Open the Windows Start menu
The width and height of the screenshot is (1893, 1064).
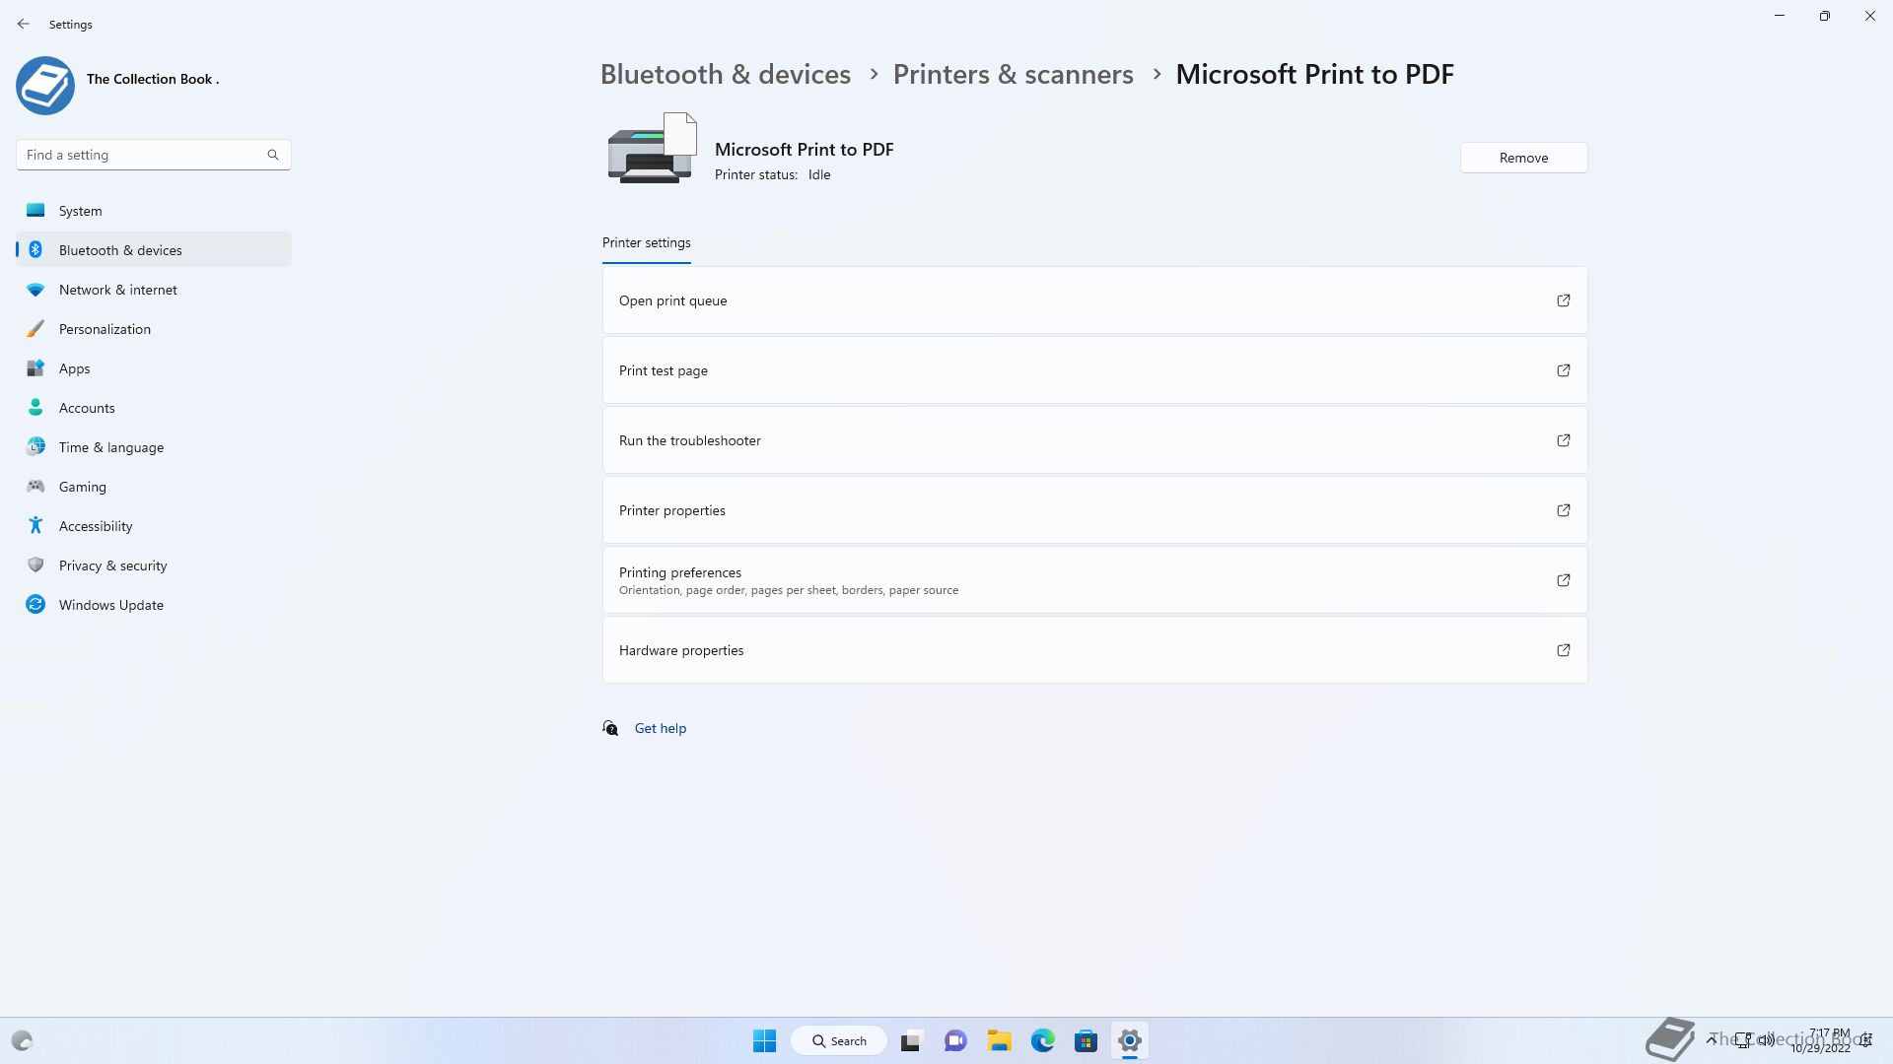764,1040
